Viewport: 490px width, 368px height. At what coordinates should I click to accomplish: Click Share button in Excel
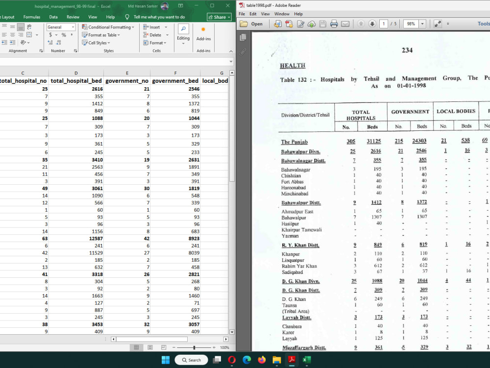coord(219,17)
